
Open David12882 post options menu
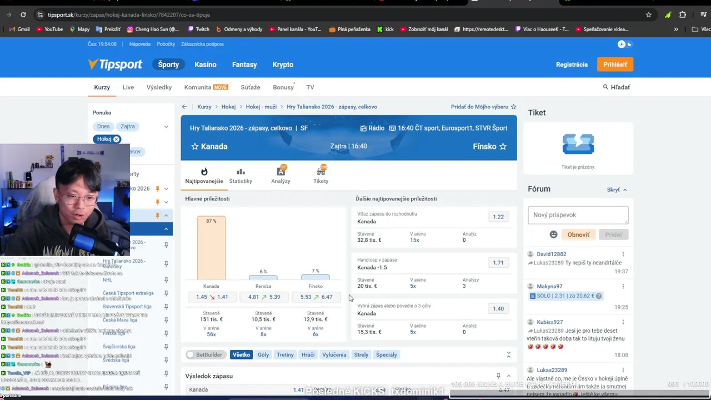click(623, 254)
